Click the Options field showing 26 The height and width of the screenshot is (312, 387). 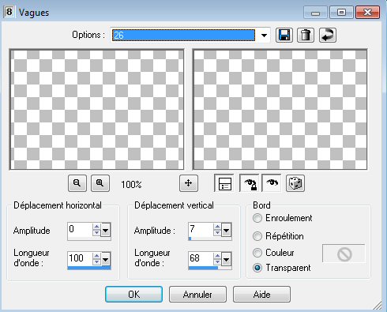[183, 36]
